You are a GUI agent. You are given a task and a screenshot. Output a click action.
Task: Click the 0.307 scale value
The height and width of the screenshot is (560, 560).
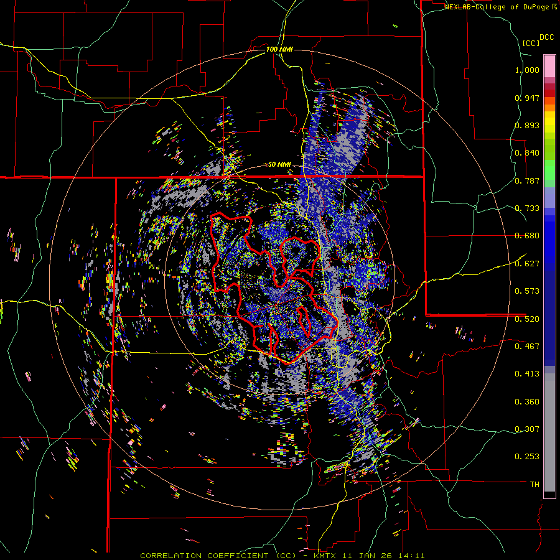click(x=527, y=429)
